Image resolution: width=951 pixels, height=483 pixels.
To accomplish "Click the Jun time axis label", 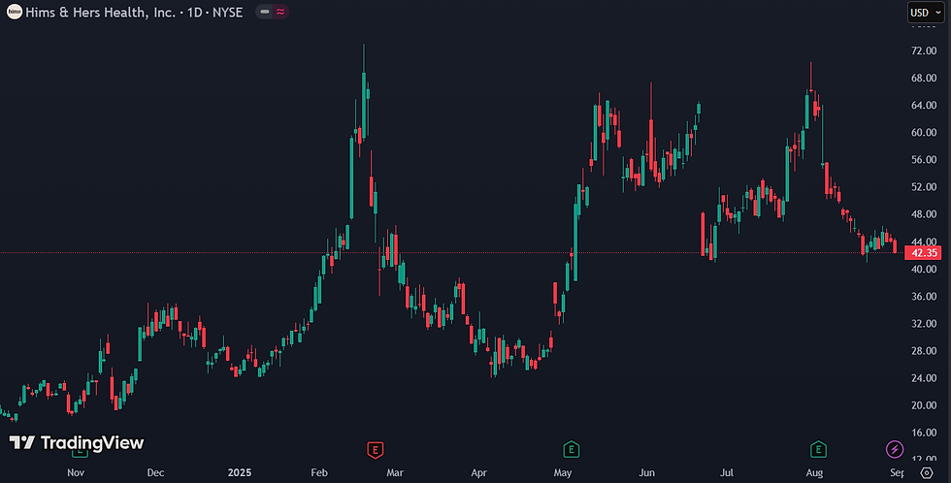I will (646, 472).
